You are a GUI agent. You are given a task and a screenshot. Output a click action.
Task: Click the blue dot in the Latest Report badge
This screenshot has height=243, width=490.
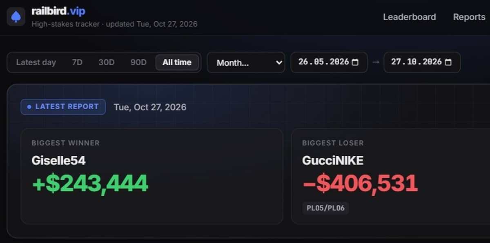[x=29, y=107]
